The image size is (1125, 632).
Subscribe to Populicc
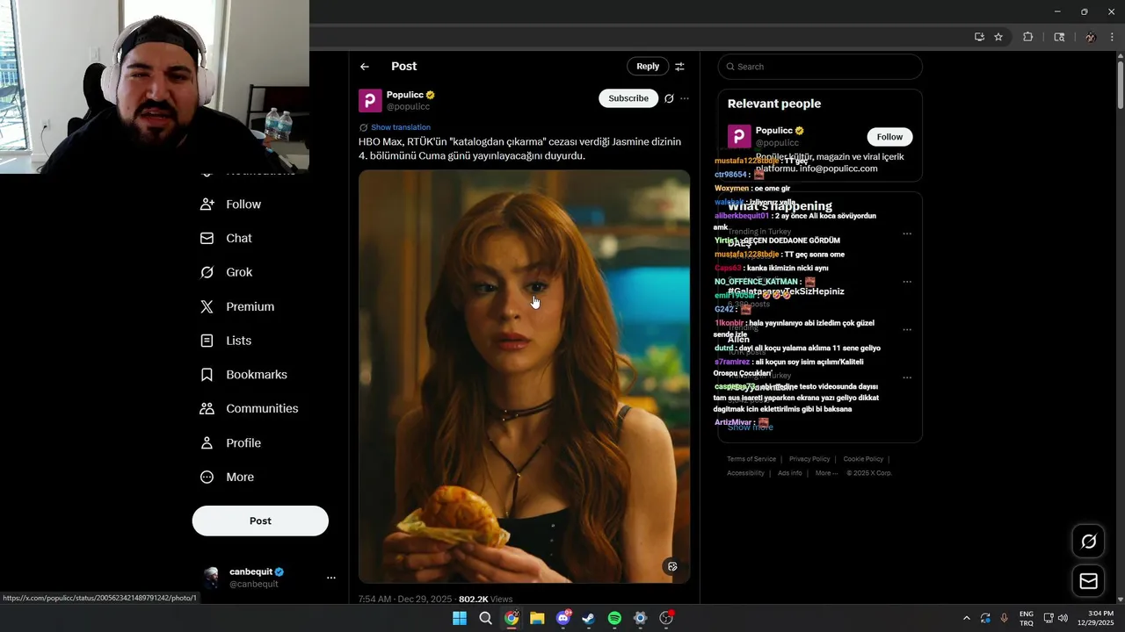coord(628,98)
